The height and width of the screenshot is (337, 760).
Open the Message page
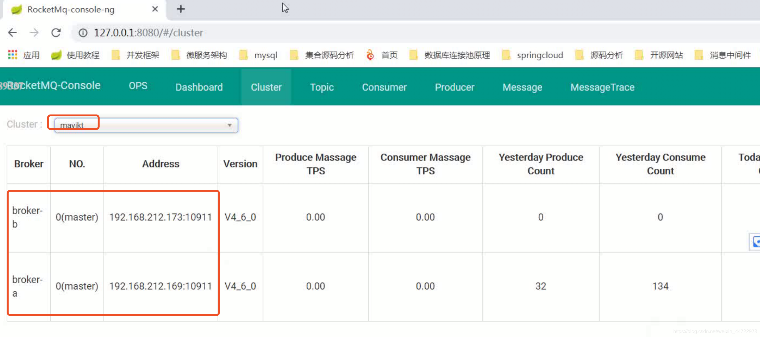pos(522,87)
